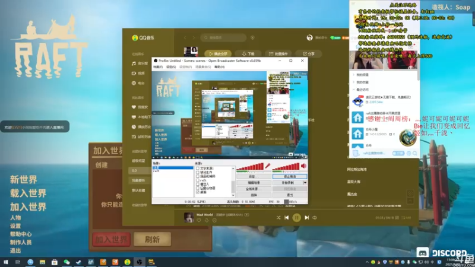This screenshot has height=267, width=475.
Task: Click the playlist cover thumbnail in QQ Music
Action: pyautogui.click(x=191, y=52)
